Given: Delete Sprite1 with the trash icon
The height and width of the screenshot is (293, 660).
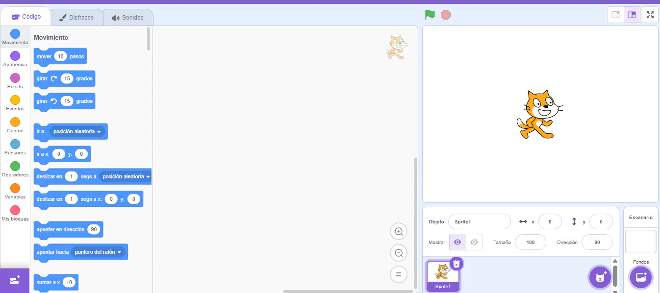Looking at the screenshot, I should [x=456, y=264].
